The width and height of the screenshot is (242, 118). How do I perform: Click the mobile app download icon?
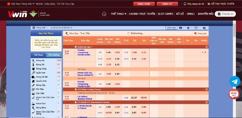(185, 4)
